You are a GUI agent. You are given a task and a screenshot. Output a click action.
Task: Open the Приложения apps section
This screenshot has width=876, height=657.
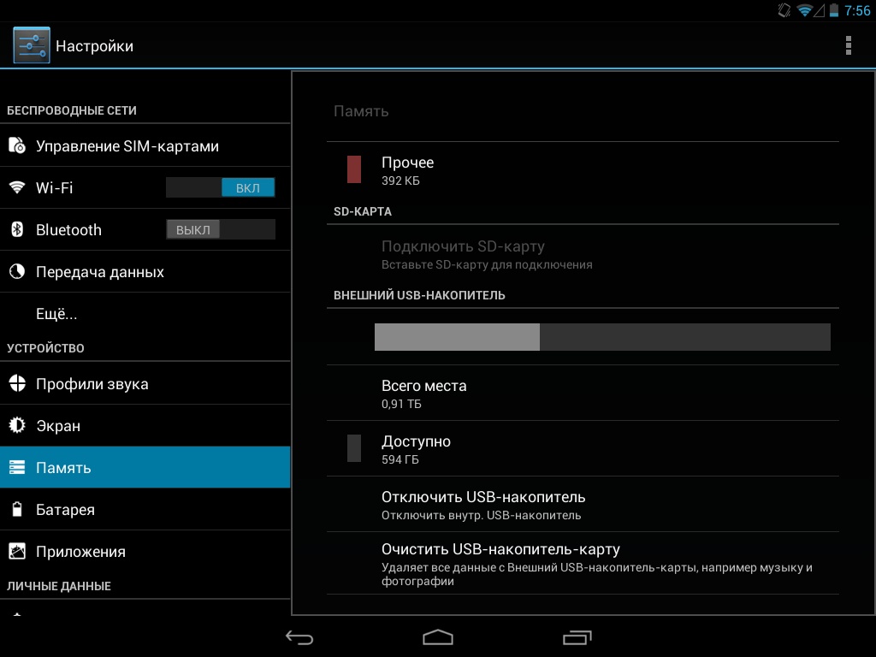80,552
